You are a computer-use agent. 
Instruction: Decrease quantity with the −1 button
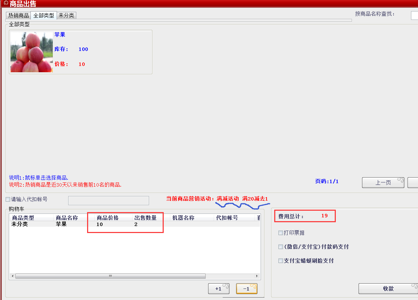247,289
